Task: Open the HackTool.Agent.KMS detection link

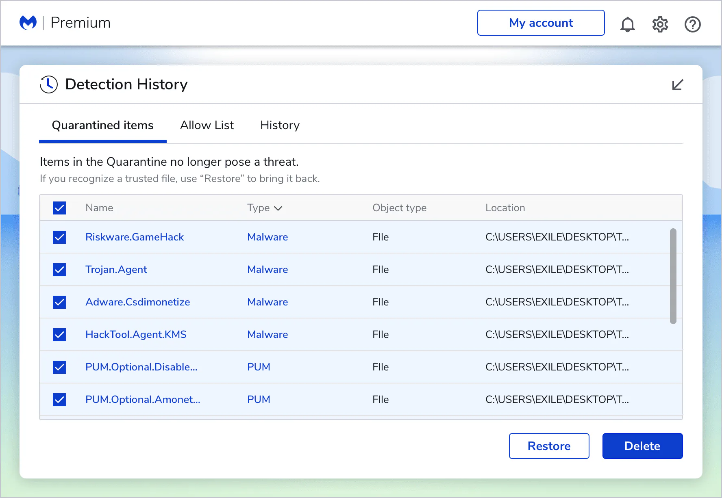Action: point(136,335)
